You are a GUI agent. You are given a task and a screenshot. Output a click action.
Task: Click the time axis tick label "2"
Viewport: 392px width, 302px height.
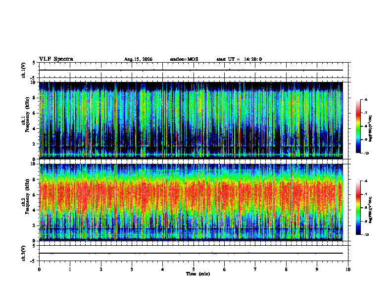[x=101, y=269]
